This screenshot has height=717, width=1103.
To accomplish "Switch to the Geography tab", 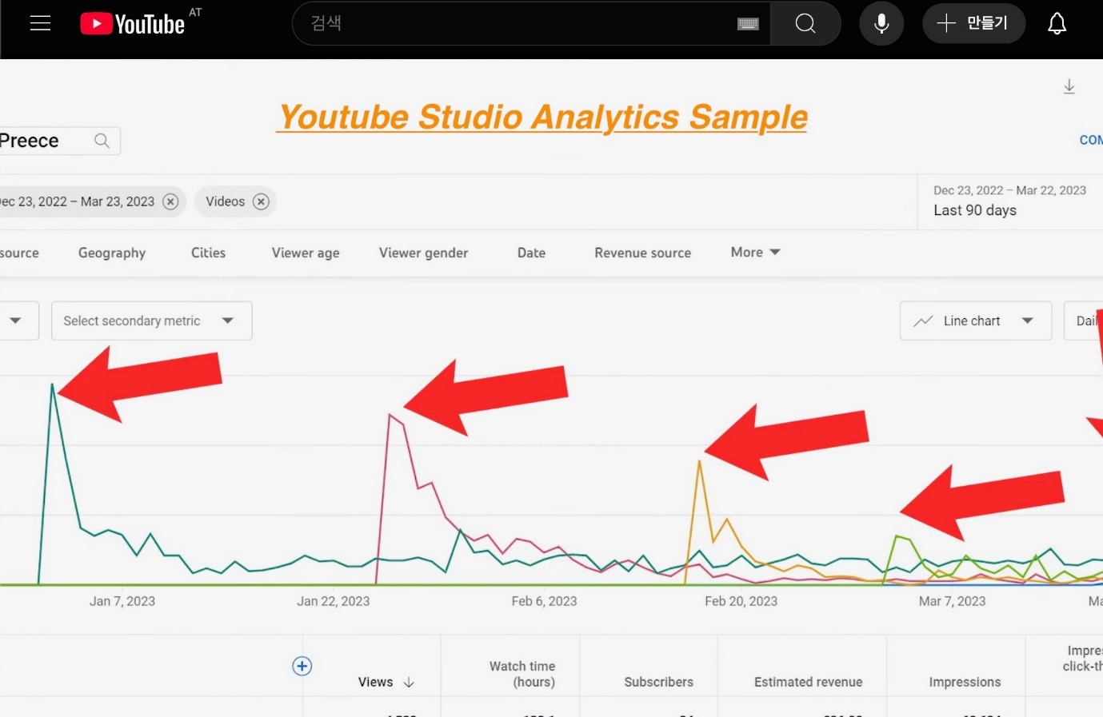I will [112, 253].
